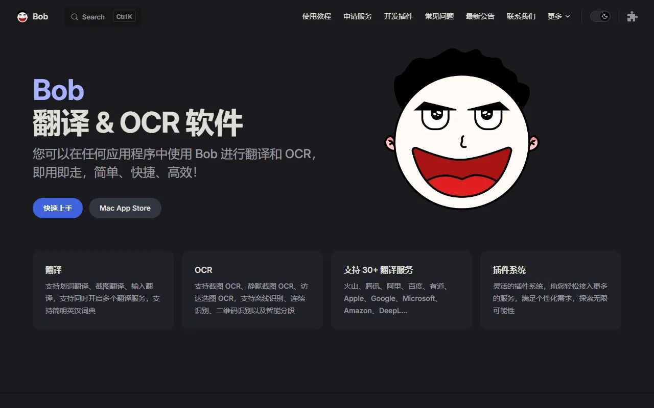View 最新公告 announcements
This screenshot has height=408, width=654.
click(x=480, y=16)
